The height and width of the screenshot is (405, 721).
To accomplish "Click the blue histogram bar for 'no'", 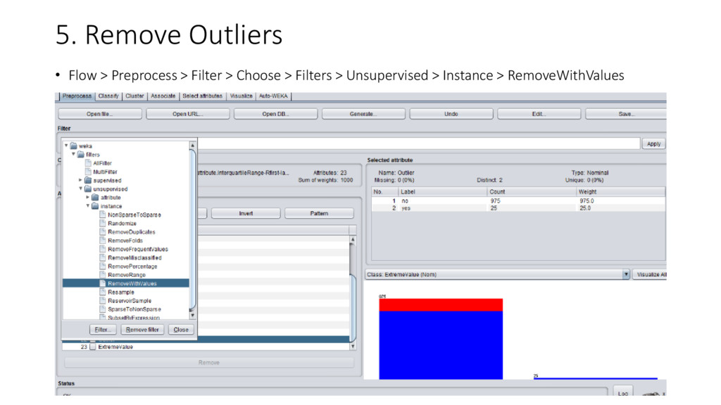I will 441,345.
